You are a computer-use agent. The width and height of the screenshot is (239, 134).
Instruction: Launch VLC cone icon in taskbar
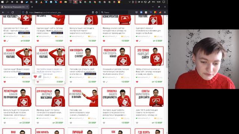point(41,2)
